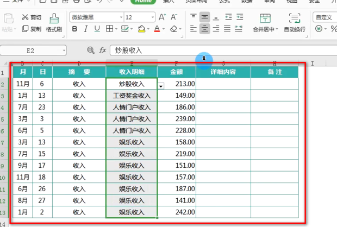
Task: Expand the 合并居中 dropdown arrow
Action: [277, 29]
